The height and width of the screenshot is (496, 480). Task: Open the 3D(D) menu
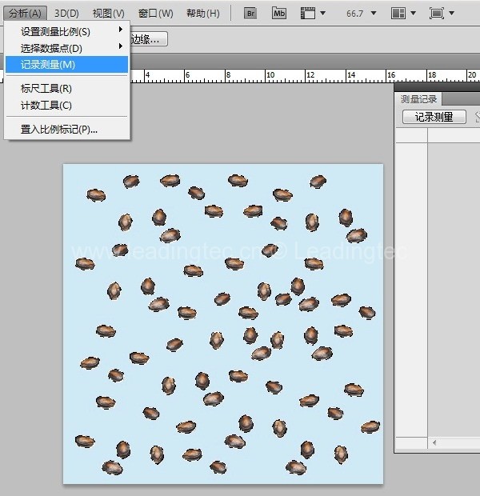(66, 14)
